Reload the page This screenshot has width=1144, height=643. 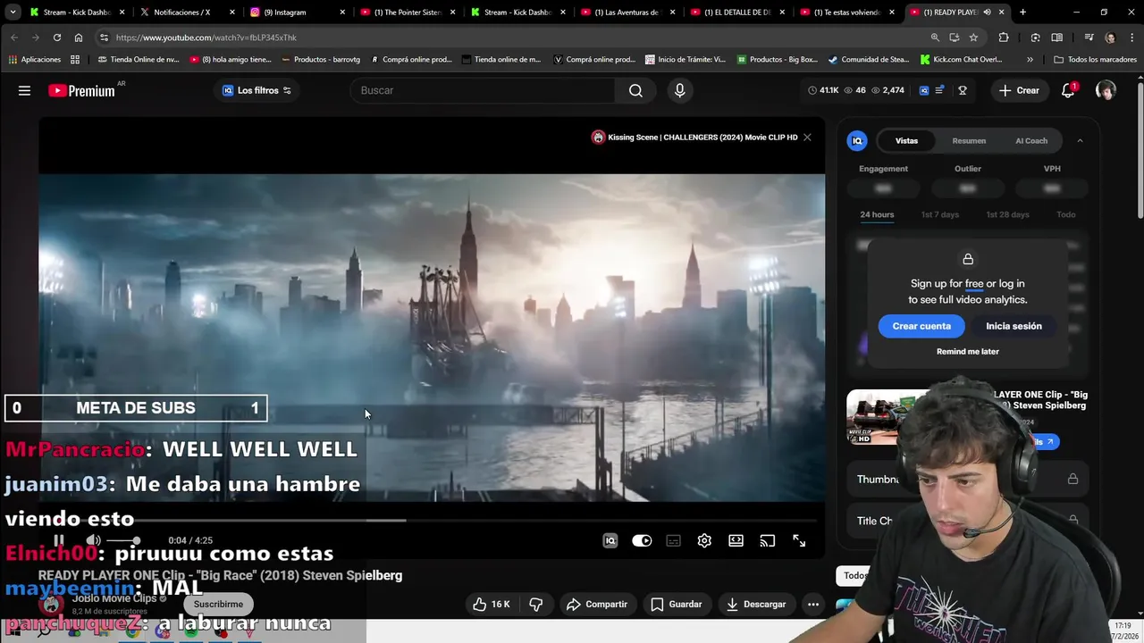click(56, 38)
